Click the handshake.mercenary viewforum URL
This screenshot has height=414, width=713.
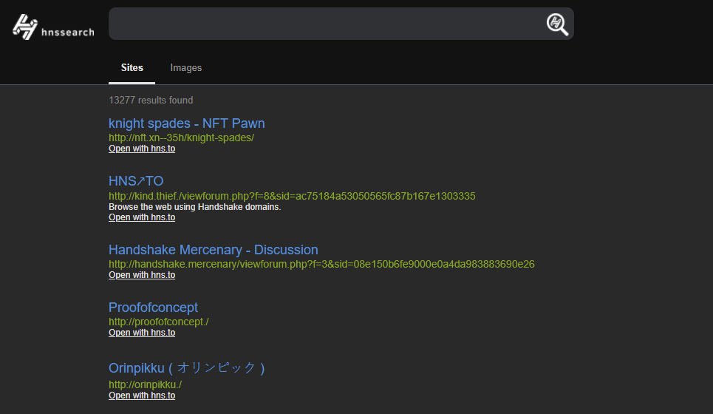click(321, 264)
